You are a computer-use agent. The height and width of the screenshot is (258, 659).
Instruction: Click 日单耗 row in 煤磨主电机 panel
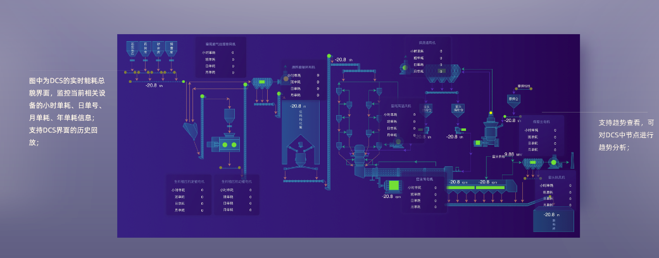tap(541, 143)
